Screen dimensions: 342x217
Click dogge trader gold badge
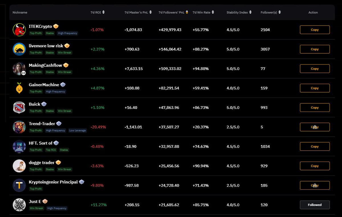[x=58, y=162]
